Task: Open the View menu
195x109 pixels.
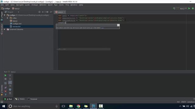Action: (12, 5)
